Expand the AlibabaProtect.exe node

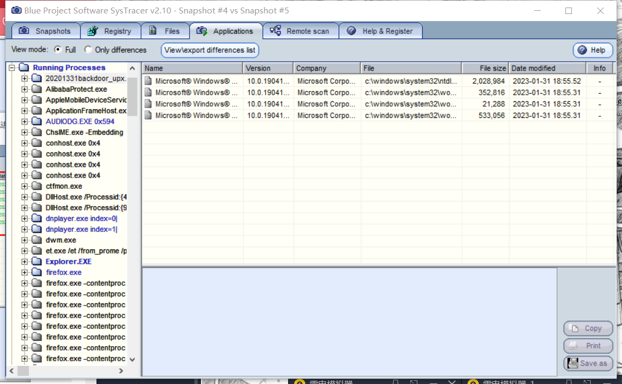pyautogui.click(x=25, y=89)
